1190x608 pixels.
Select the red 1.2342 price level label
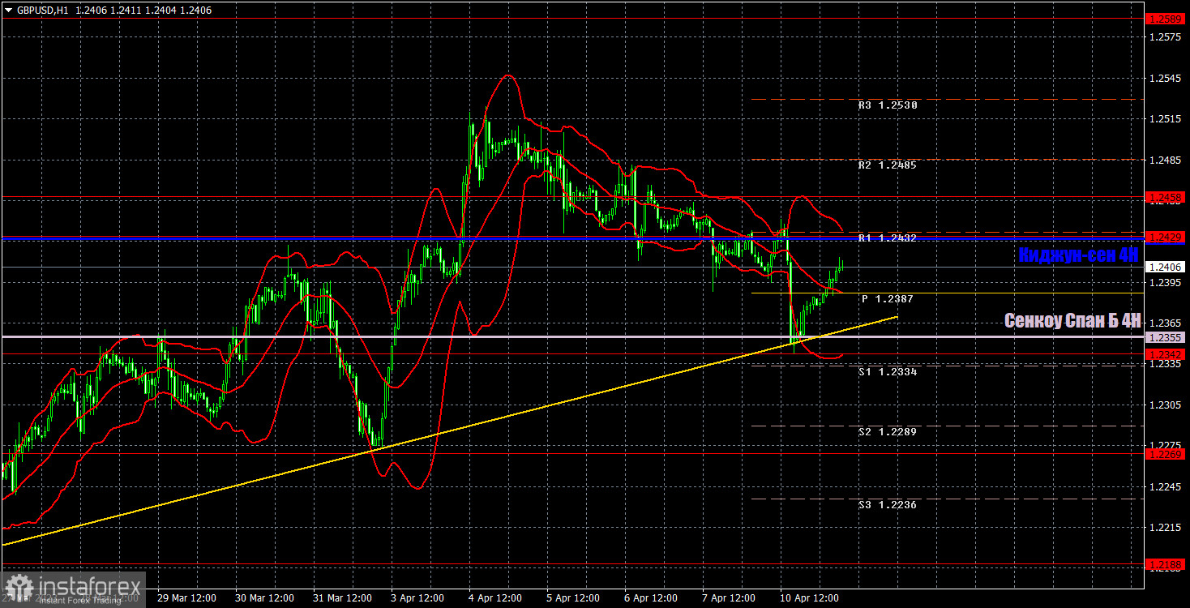1166,354
